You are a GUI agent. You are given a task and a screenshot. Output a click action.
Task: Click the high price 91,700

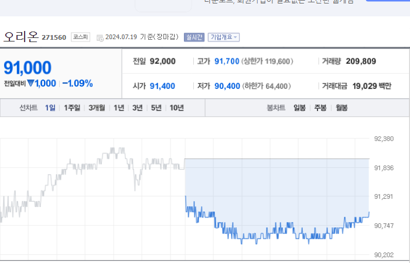tap(227, 61)
